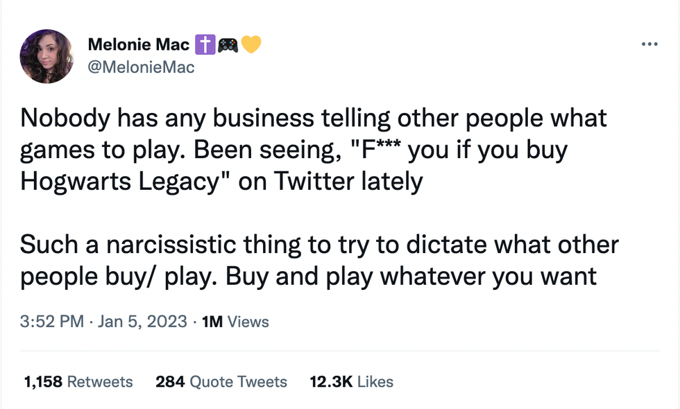Click the Jan 5, 2023 date
The image size is (680, 409).
coord(142,322)
